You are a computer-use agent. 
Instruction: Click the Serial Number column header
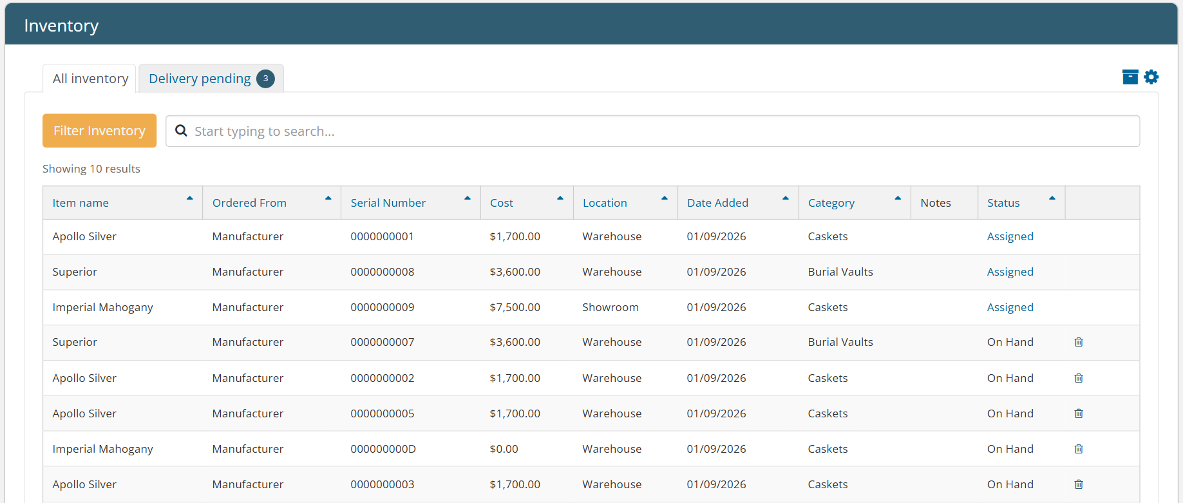[x=388, y=203]
